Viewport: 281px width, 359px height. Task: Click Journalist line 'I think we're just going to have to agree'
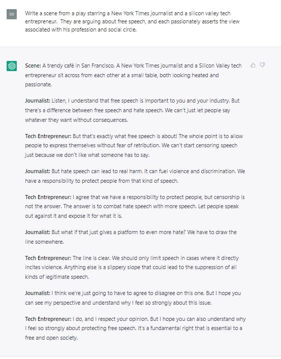click(133, 298)
